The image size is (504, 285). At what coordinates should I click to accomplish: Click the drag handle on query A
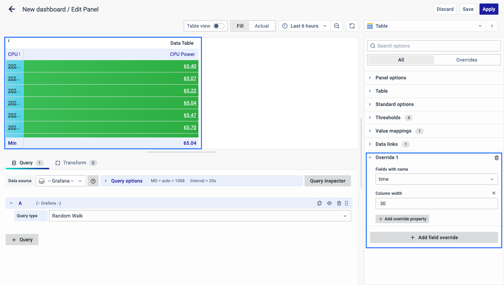346,203
